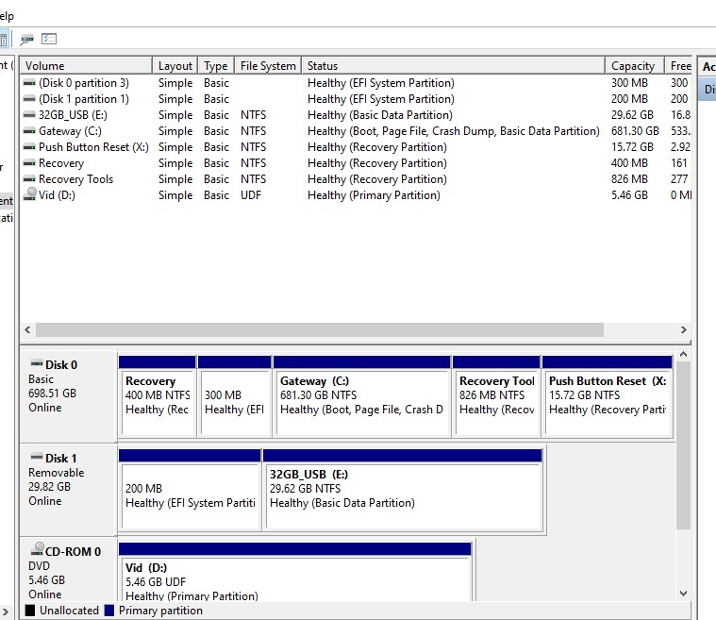This screenshot has height=620, width=716.
Task: Click the Primary partition blue legend swatch
Action: 109,611
